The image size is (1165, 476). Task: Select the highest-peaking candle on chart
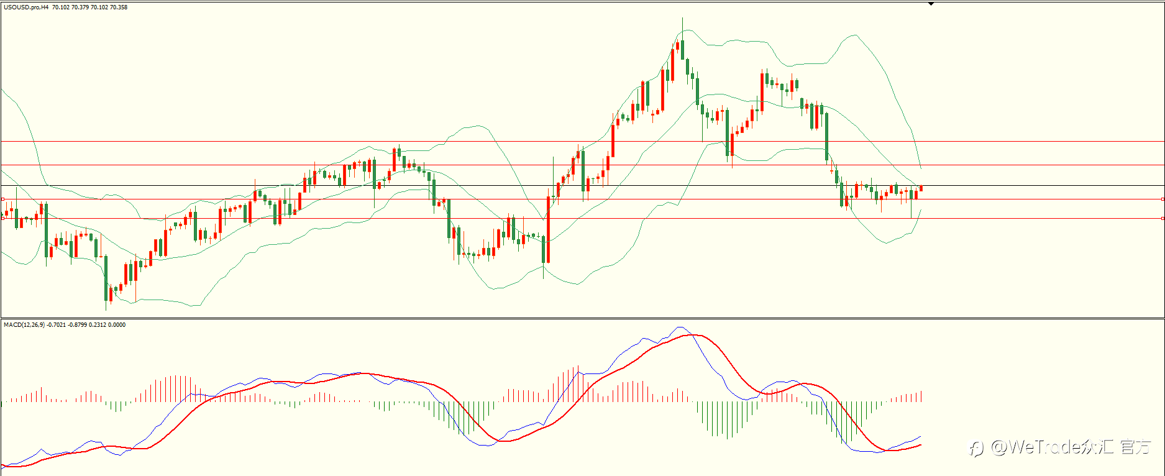(x=682, y=39)
